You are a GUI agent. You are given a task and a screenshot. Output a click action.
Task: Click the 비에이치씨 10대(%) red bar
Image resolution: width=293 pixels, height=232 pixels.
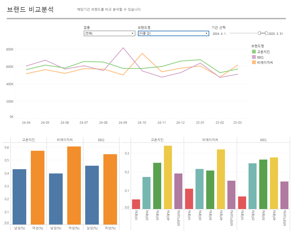(189, 199)
